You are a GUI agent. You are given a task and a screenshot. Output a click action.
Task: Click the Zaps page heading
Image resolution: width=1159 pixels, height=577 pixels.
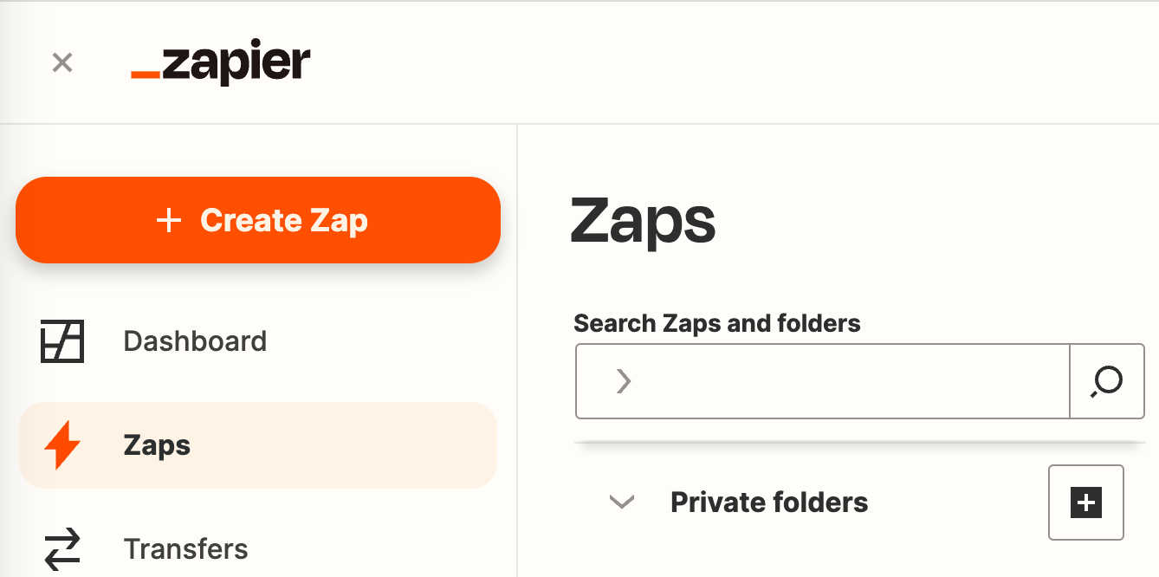tap(644, 224)
